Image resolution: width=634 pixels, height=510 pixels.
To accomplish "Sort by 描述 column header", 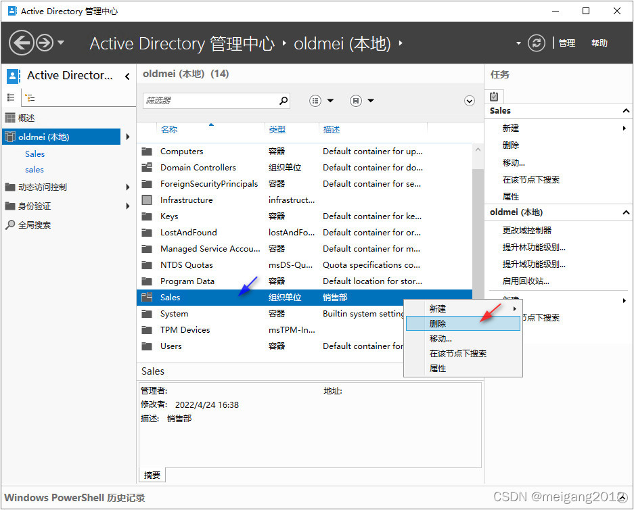I will [x=331, y=130].
